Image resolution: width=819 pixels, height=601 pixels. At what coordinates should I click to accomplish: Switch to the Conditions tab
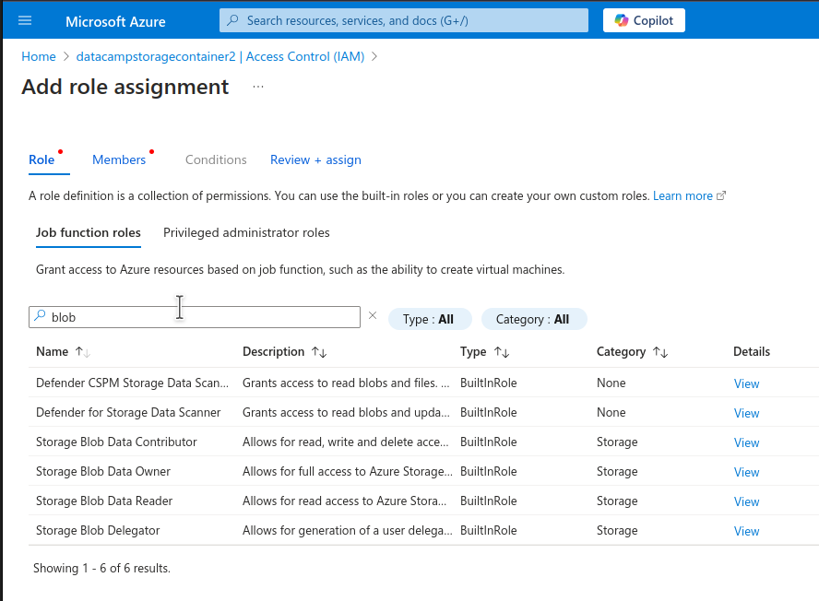(216, 159)
